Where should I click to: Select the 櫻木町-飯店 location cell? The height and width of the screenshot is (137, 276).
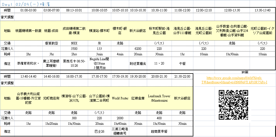point(120,31)
